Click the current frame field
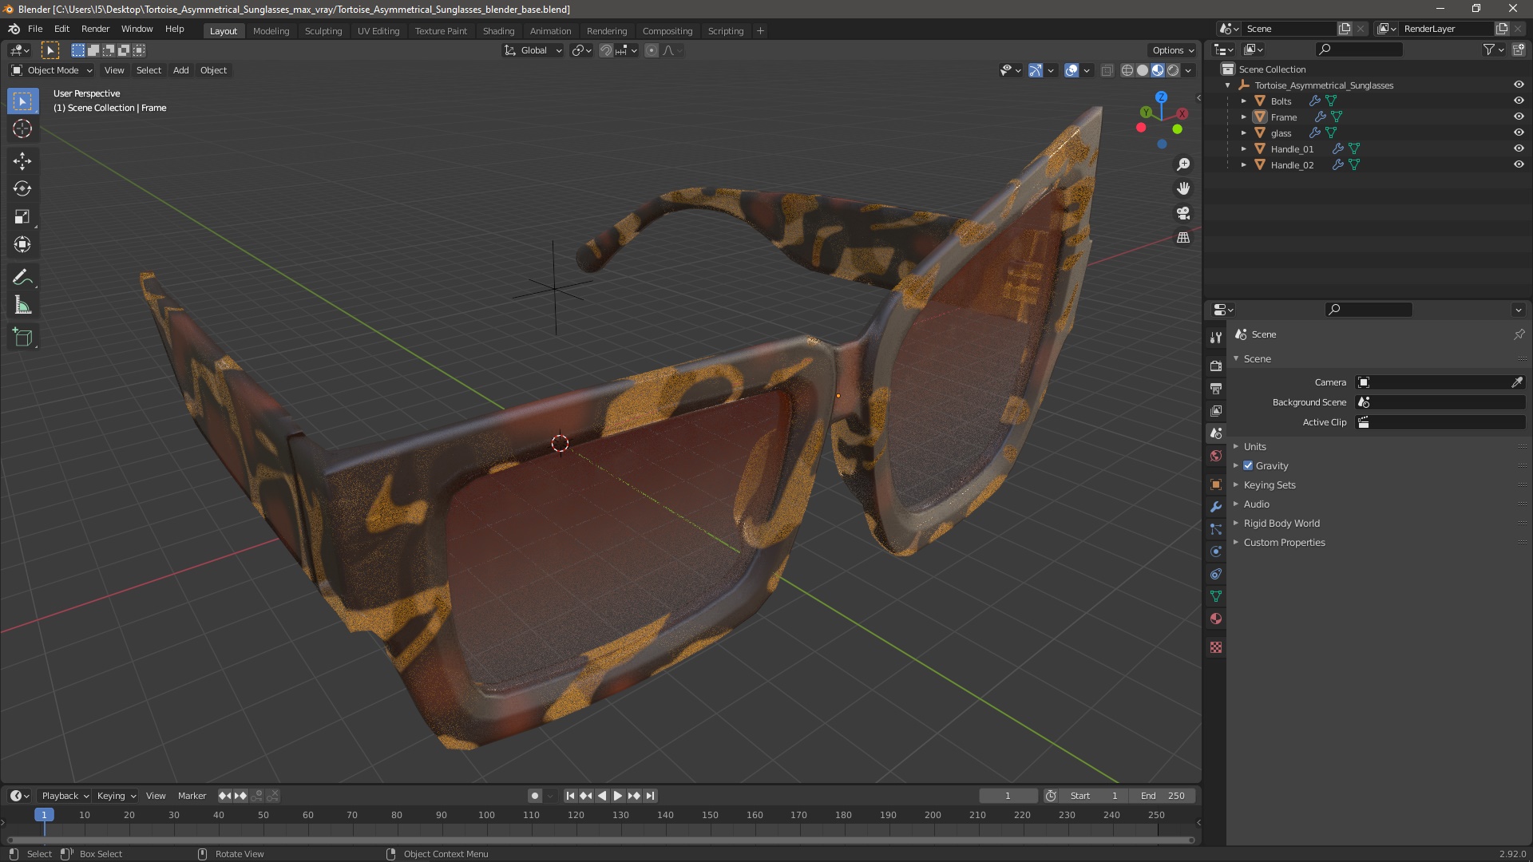 [1008, 796]
